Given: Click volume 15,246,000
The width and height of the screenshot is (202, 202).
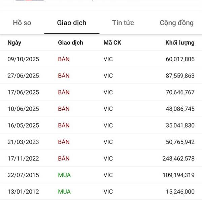Looking at the screenshot, I should (x=180, y=192).
